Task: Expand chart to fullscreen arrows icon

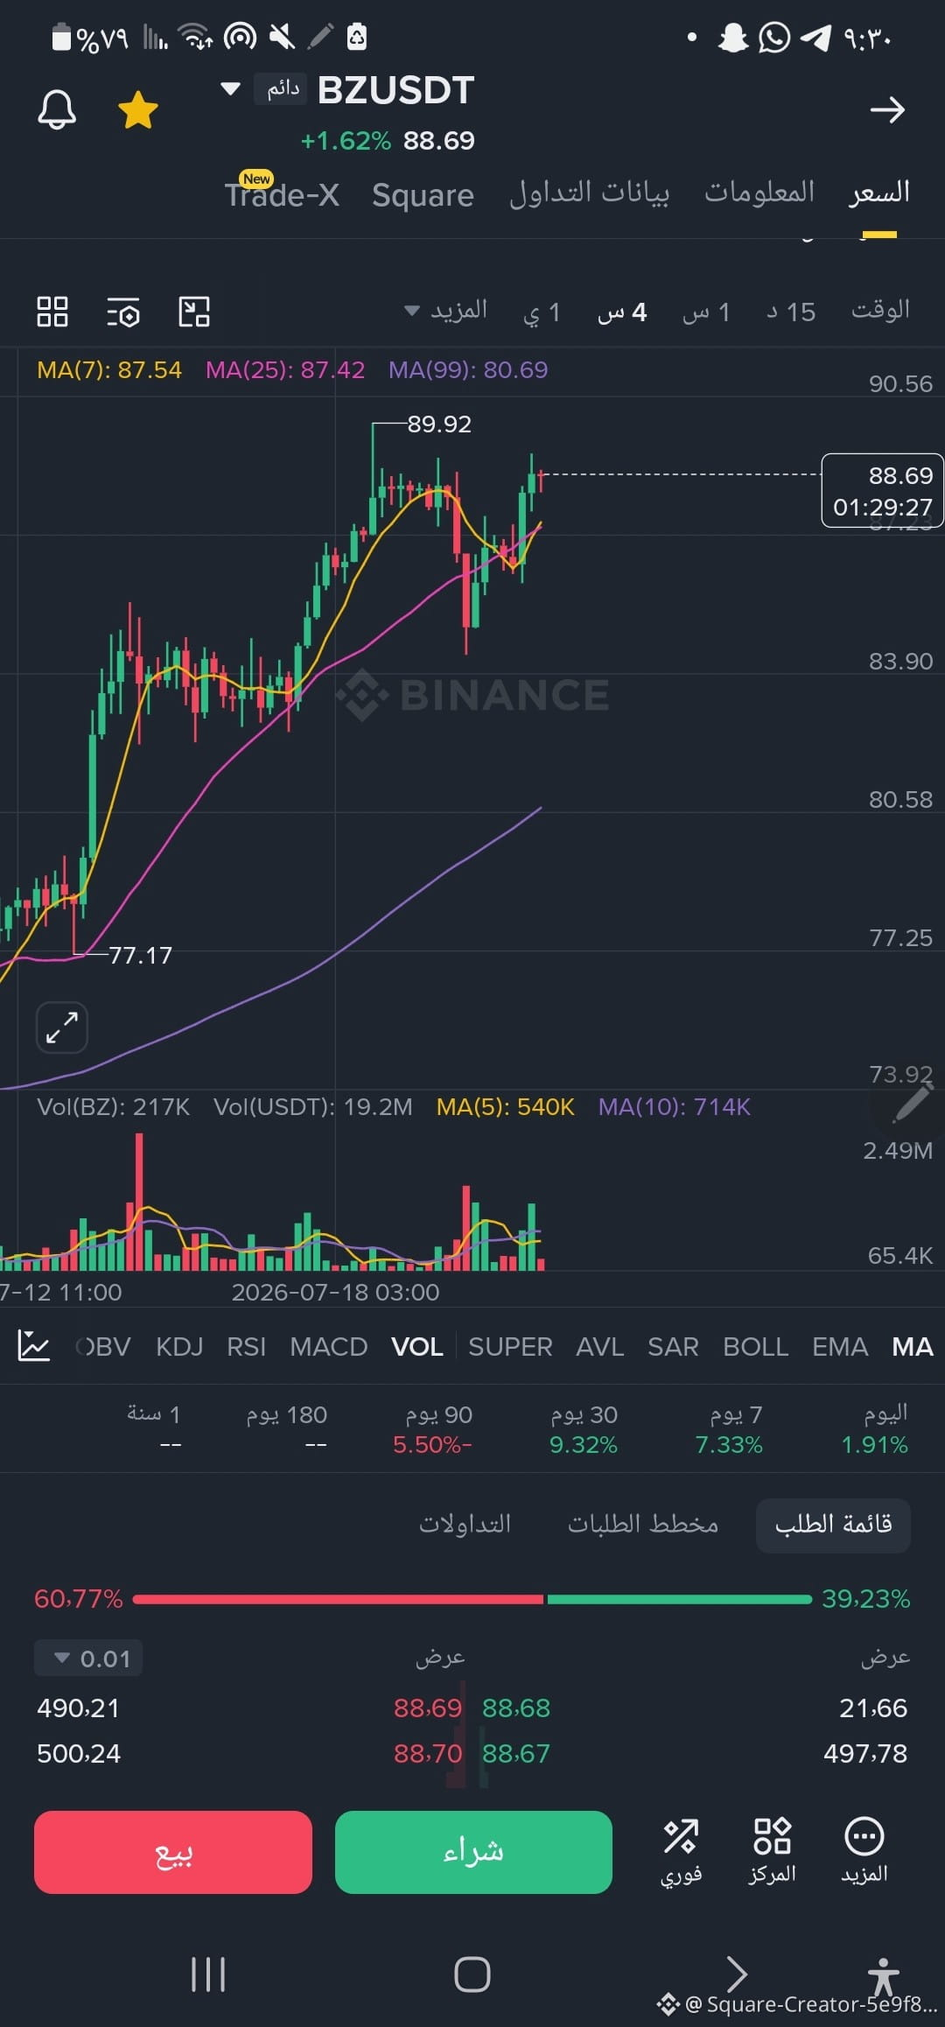Action: point(62,1027)
